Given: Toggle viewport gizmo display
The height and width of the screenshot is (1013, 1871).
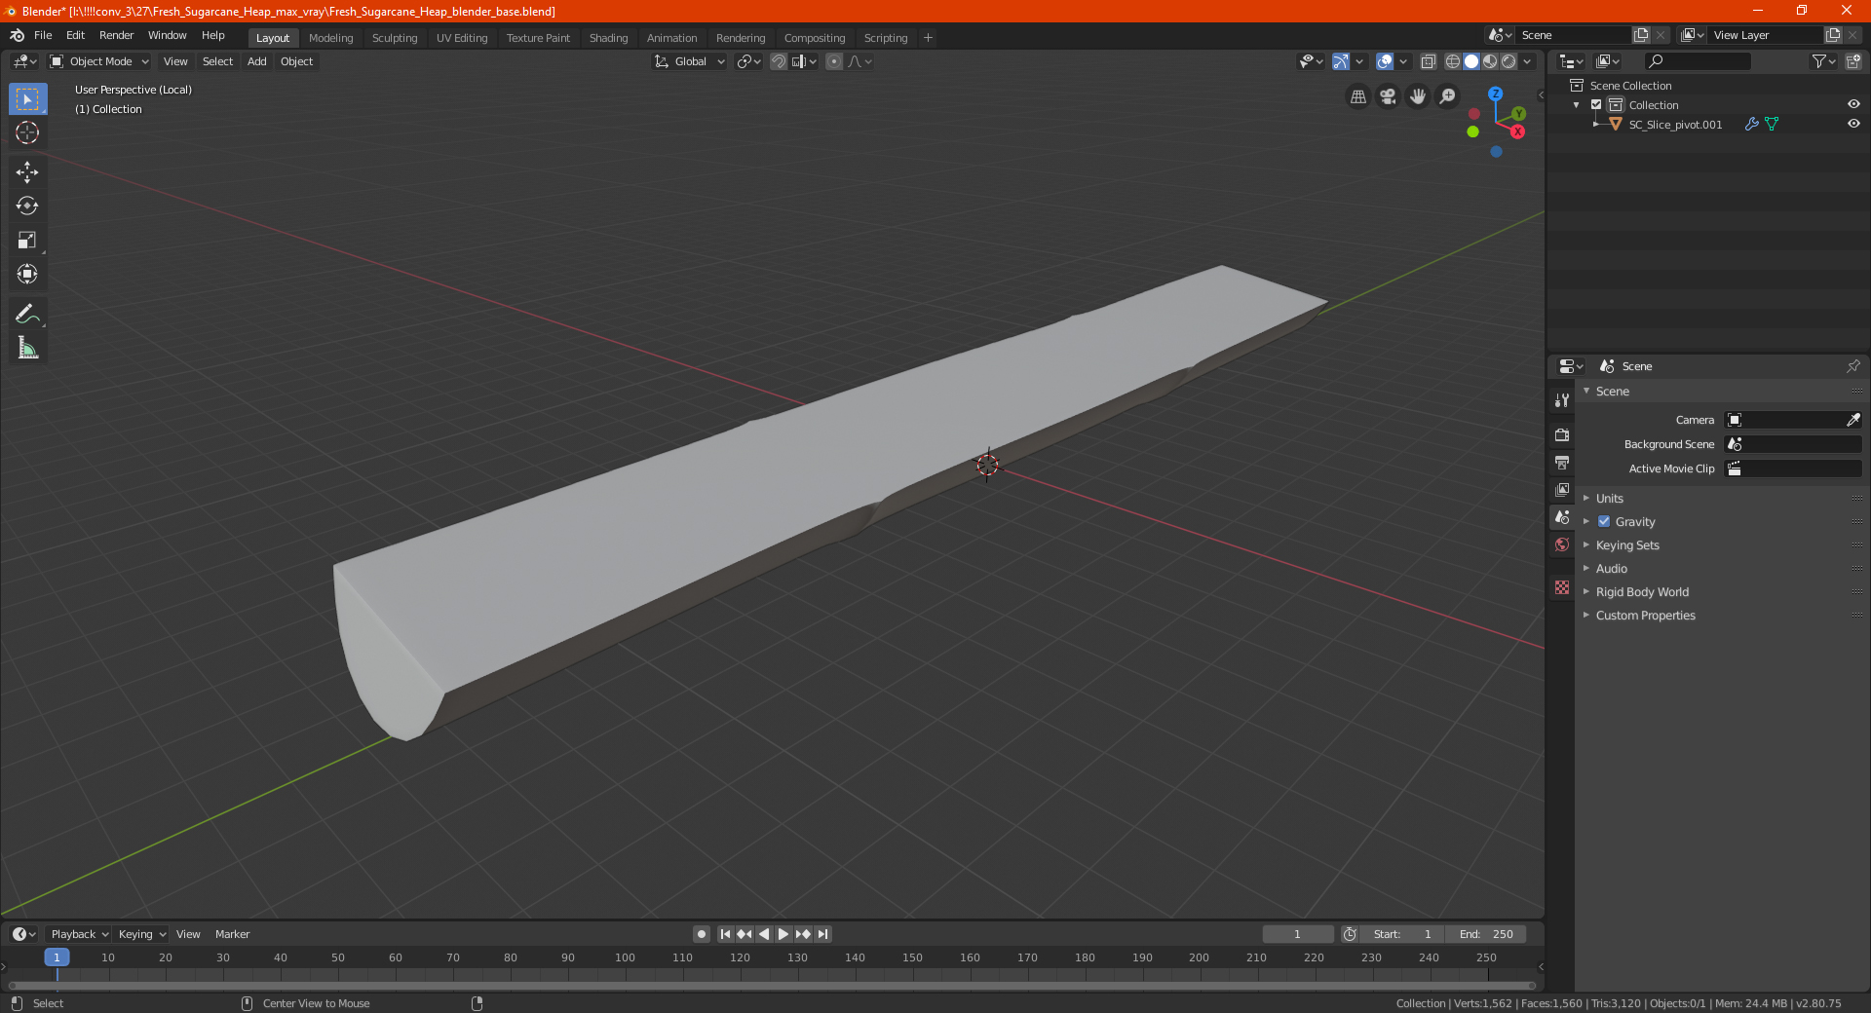Looking at the screenshot, I should [1341, 61].
